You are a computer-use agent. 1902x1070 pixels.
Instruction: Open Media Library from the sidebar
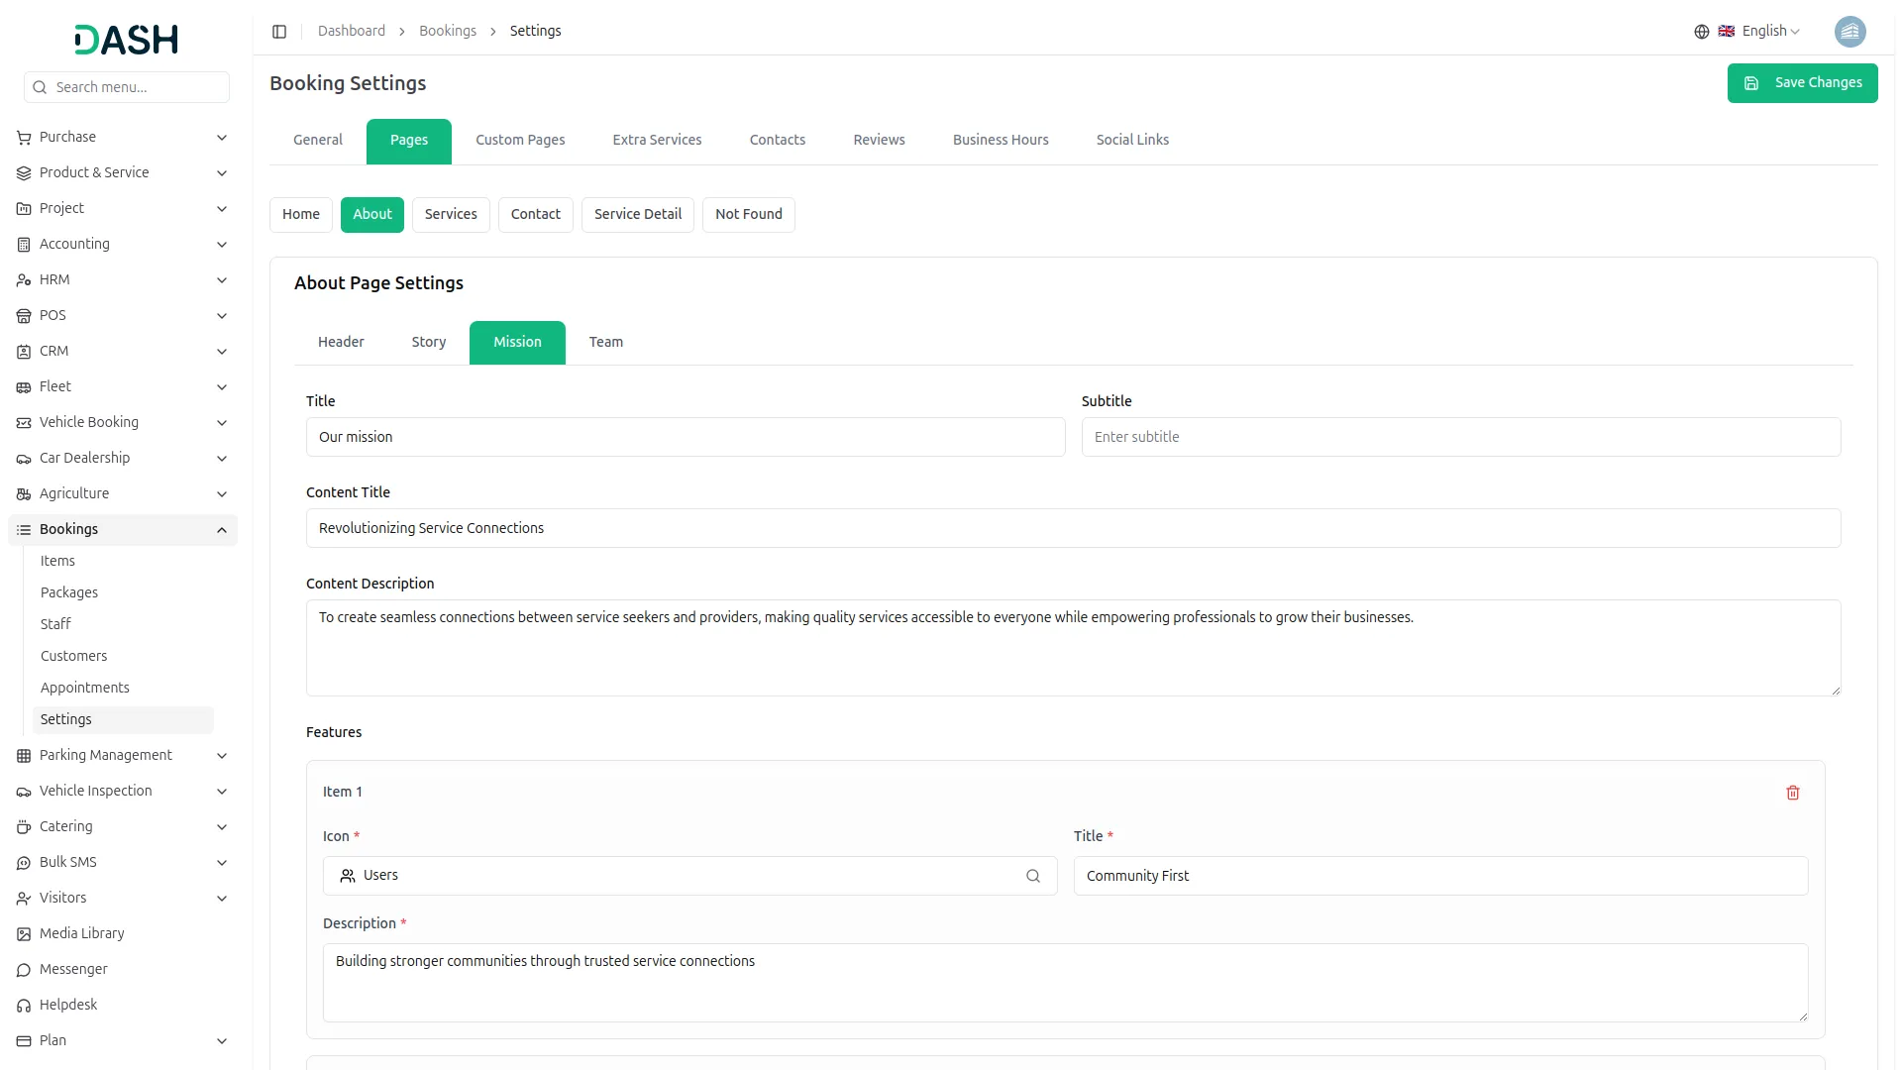click(x=81, y=933)
